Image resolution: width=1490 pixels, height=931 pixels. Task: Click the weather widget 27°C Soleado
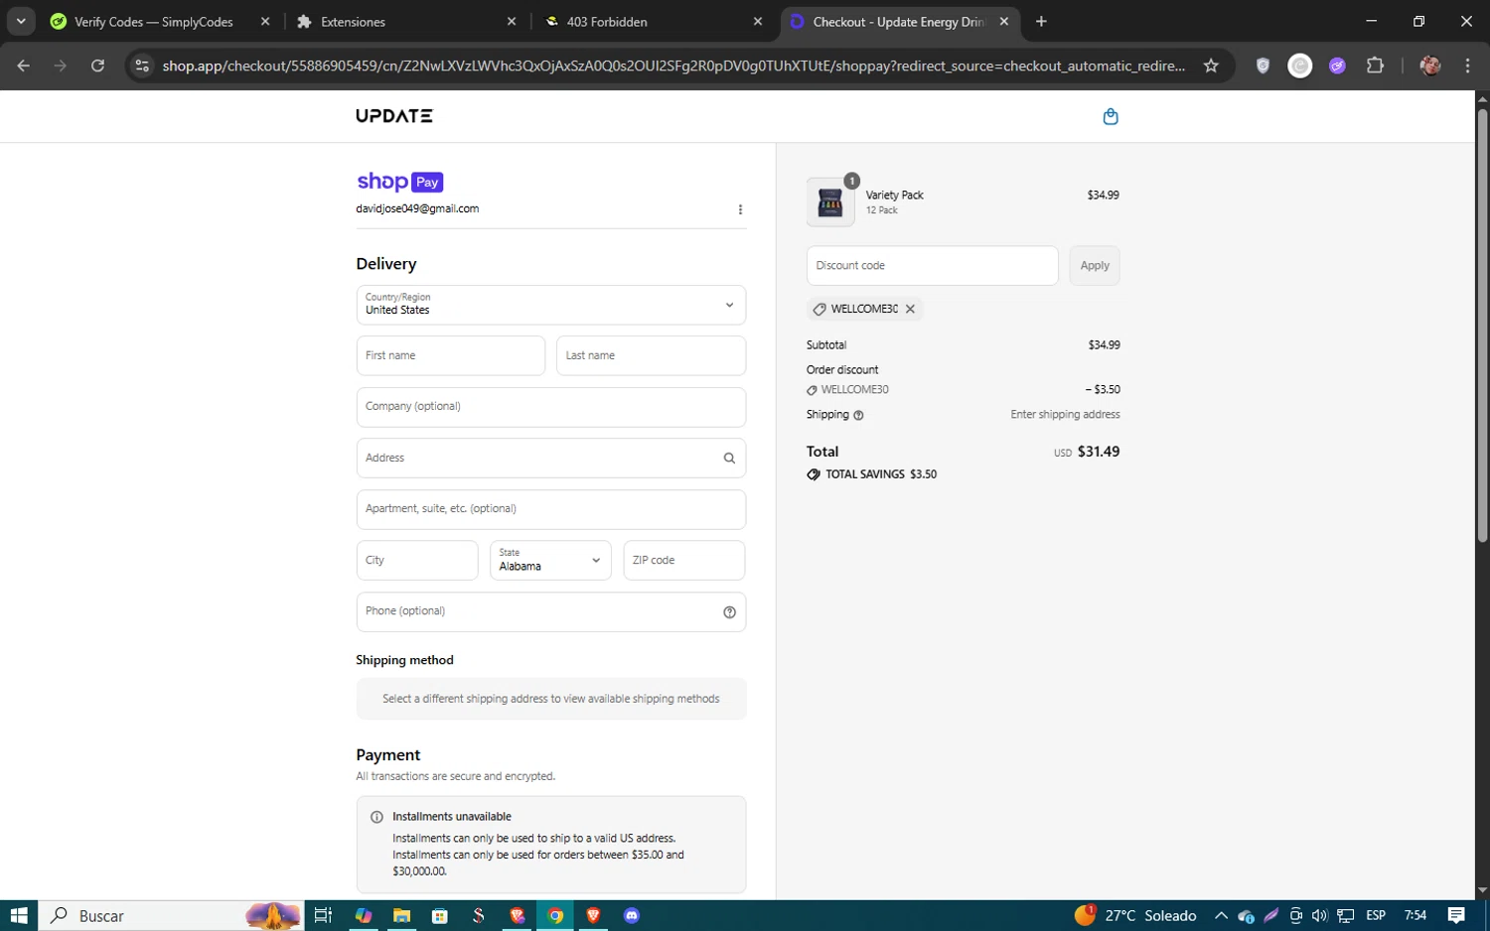coord(1135,915)
